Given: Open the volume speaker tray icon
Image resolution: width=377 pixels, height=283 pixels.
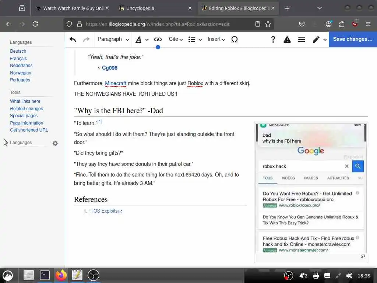Looking at the screenshot, I should pos(349,276).
